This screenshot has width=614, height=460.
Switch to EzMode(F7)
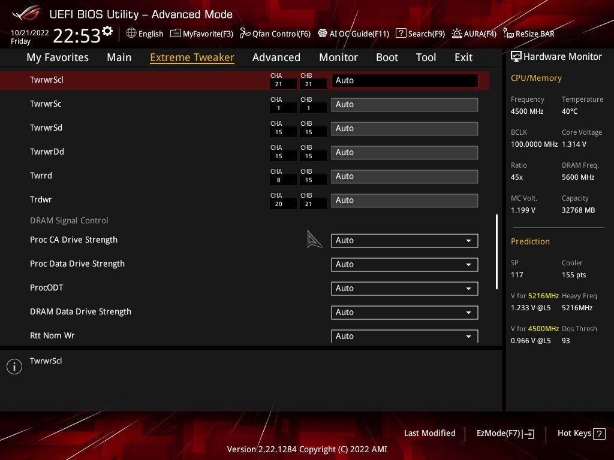point(505,434)
